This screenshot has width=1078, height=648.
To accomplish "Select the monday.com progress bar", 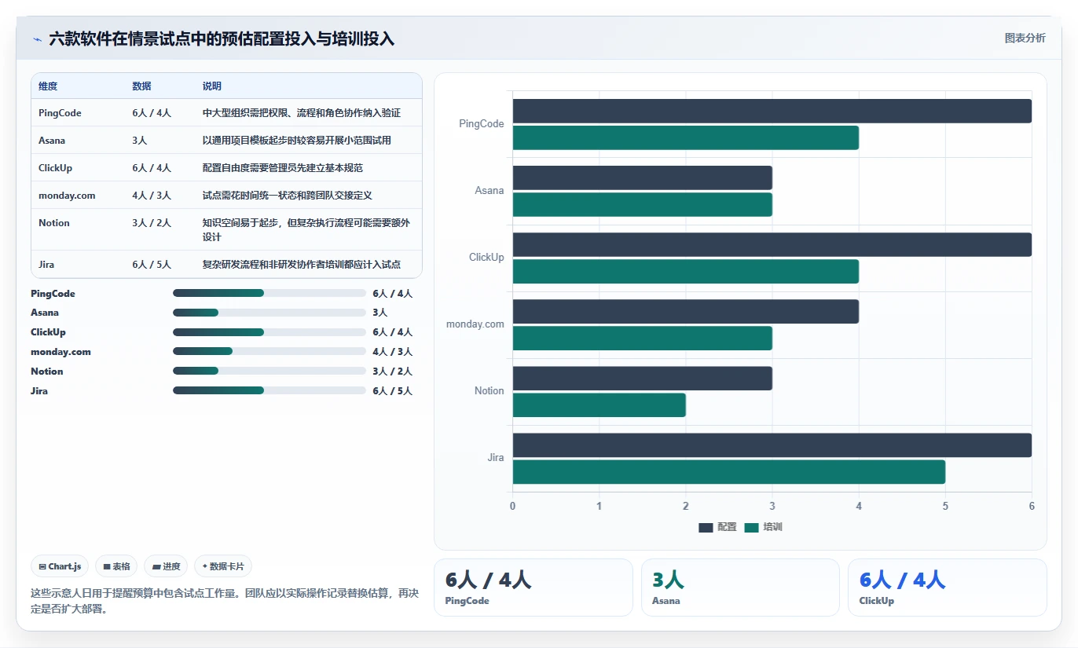I will point(269,351).
